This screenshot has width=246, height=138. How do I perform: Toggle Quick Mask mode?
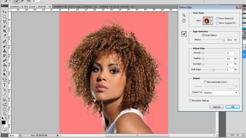pyautogui.click(x=5, y=130)
